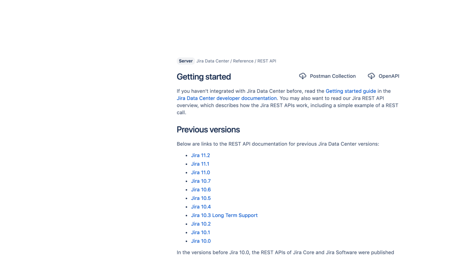This screenshot has width=458, height=257.
Task: Open Jira 11.0 REST API docs
Action: 200,172
